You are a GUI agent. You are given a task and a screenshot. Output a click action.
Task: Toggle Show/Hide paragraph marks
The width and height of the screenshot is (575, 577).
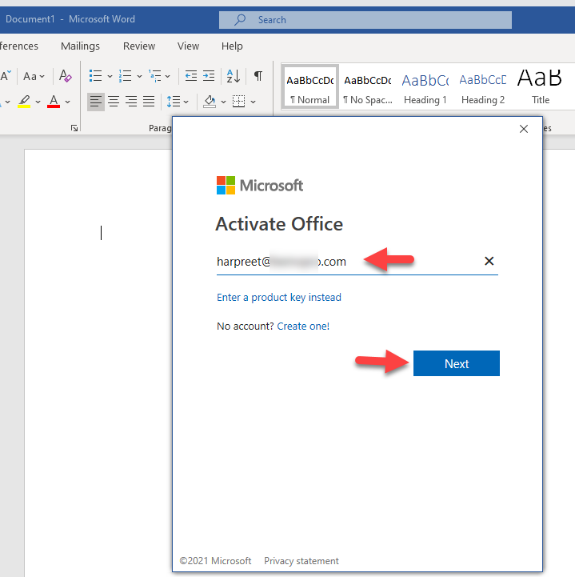click(258, 76)
